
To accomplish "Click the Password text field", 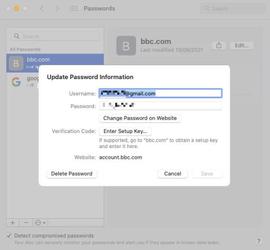I will pos(160,106).
